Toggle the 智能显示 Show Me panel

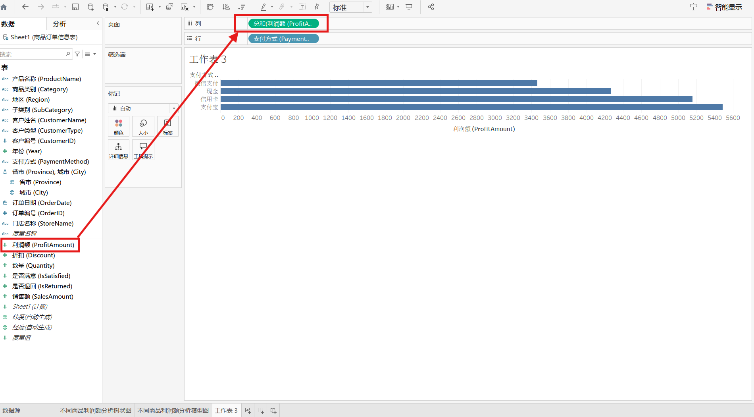point(724,7)
